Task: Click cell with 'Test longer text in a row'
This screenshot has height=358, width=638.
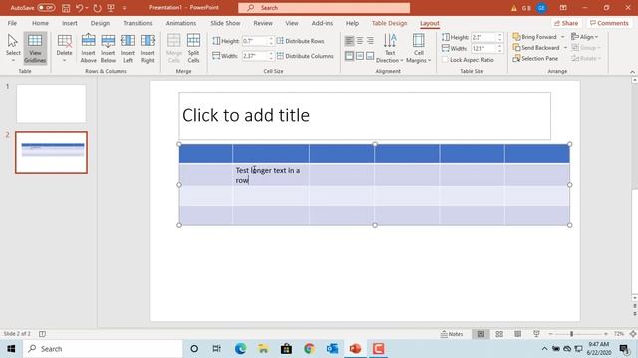Action: pos(270,175)
